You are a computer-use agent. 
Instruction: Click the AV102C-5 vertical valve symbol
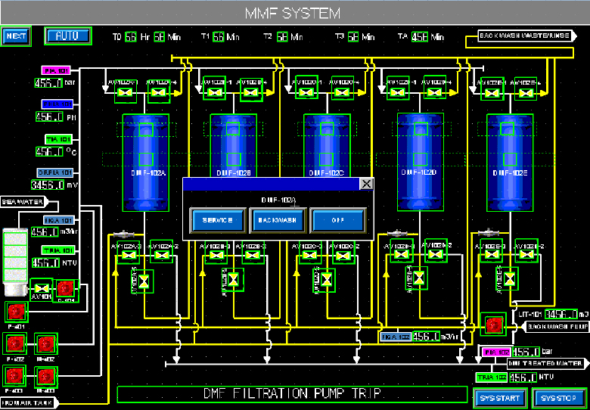coord(327,279)
